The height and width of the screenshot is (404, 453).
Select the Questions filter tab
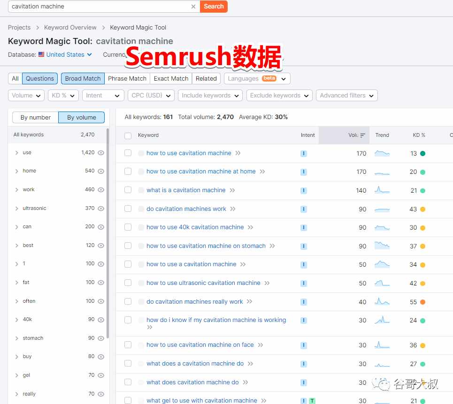point(40,78)
